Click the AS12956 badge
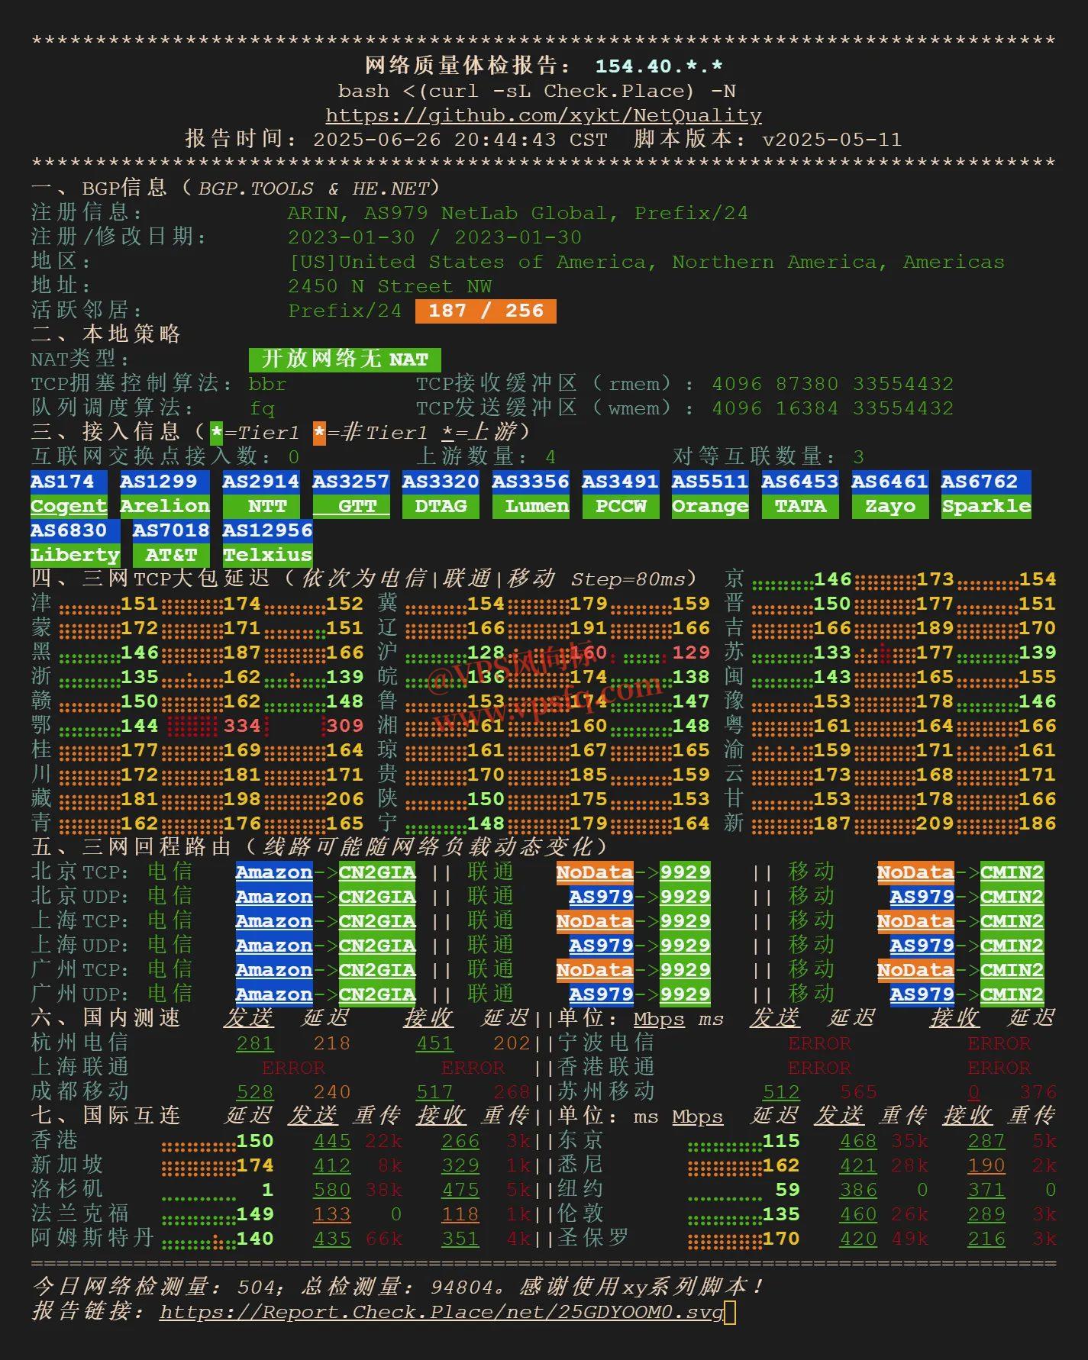 [267, 530]
